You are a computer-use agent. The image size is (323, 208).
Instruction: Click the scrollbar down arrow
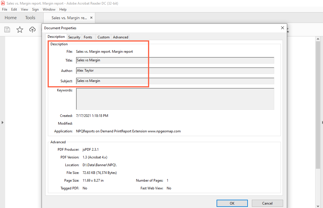318,206
